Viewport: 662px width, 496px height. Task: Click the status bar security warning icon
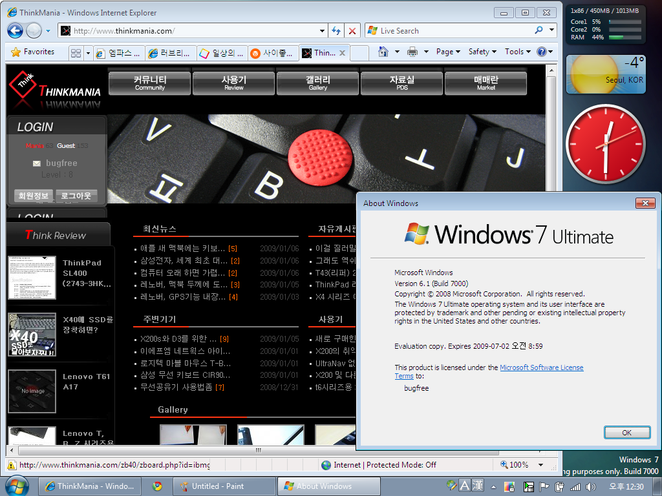(x=12, y=465)
